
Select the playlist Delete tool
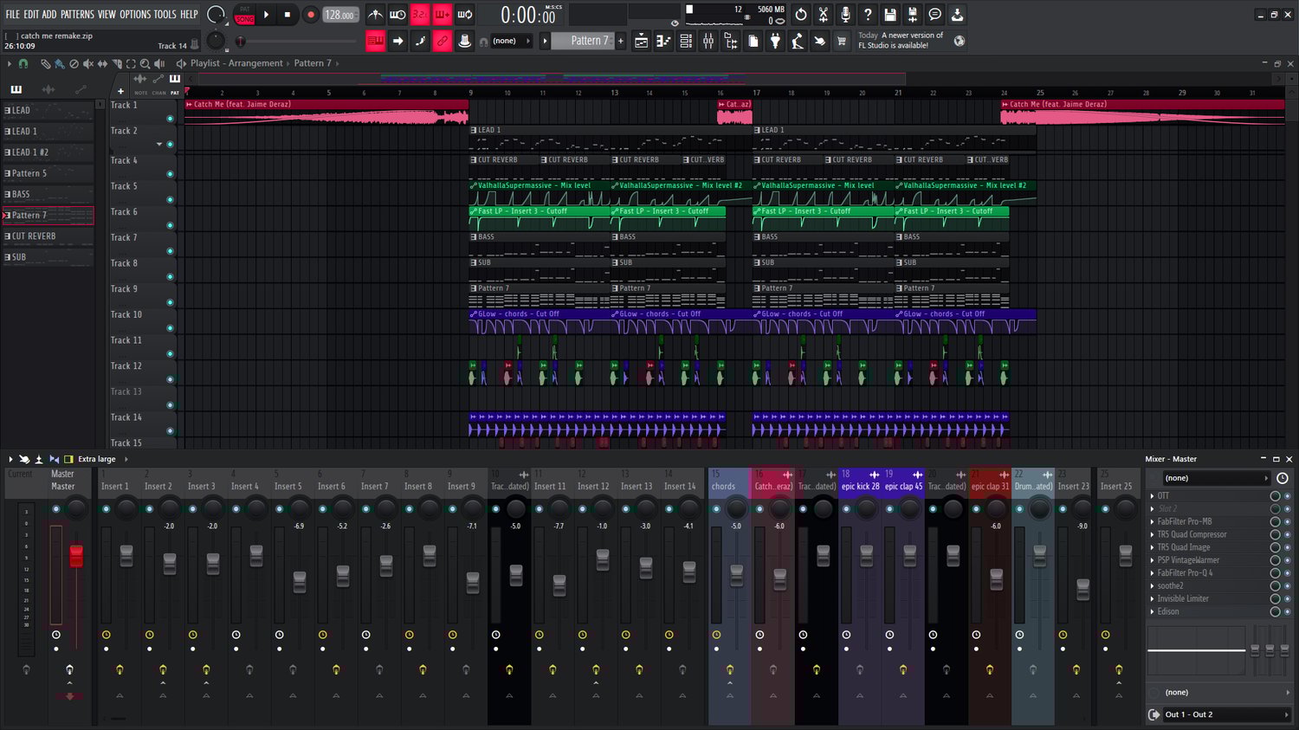pyautogui.click(x=74, y=63)
